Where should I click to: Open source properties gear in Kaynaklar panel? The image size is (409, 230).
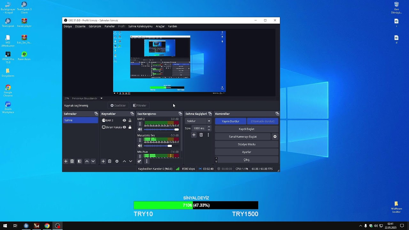click(117, 161)
